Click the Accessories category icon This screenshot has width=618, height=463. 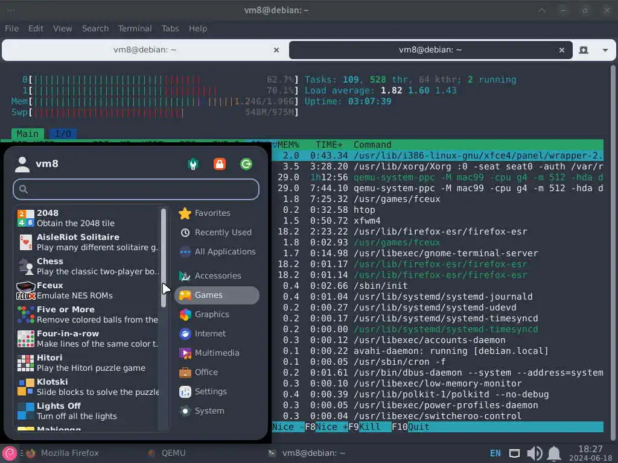(185, 276)
